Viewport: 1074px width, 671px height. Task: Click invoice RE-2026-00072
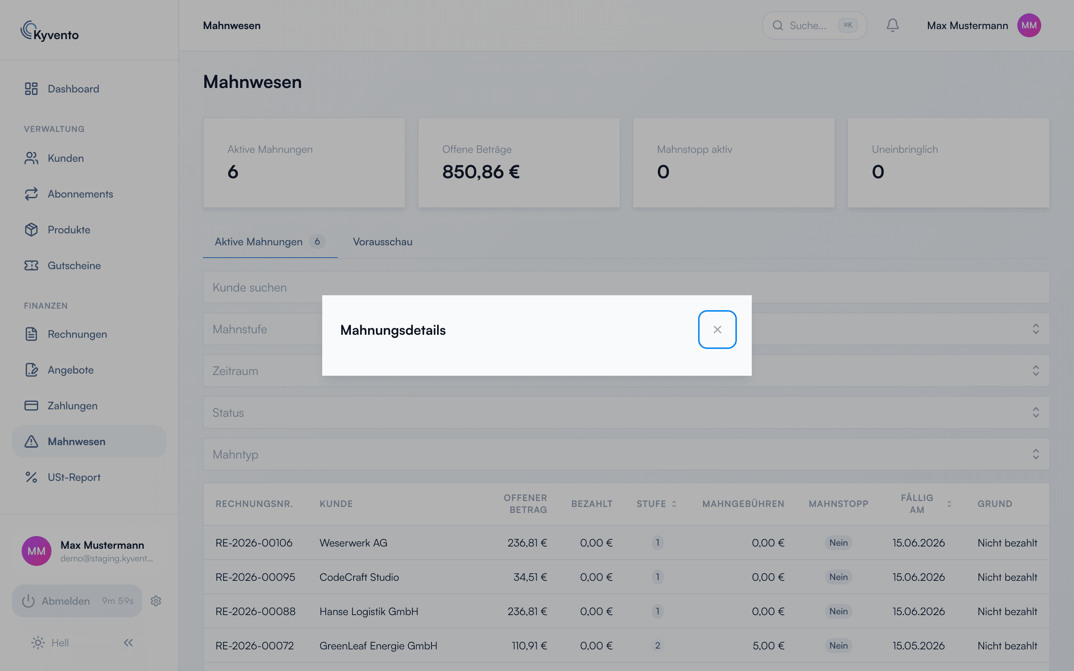[255, 645]
